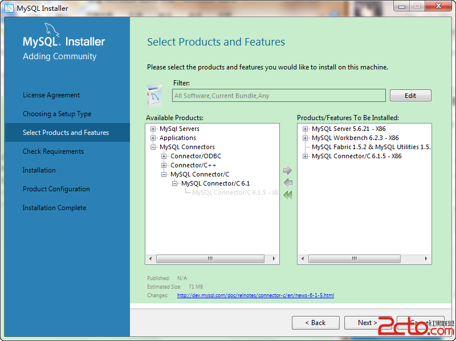The image size is (456, 341).
Task: Select MySQL Connector/C 6.1 tree item
Action: point(215,183)
